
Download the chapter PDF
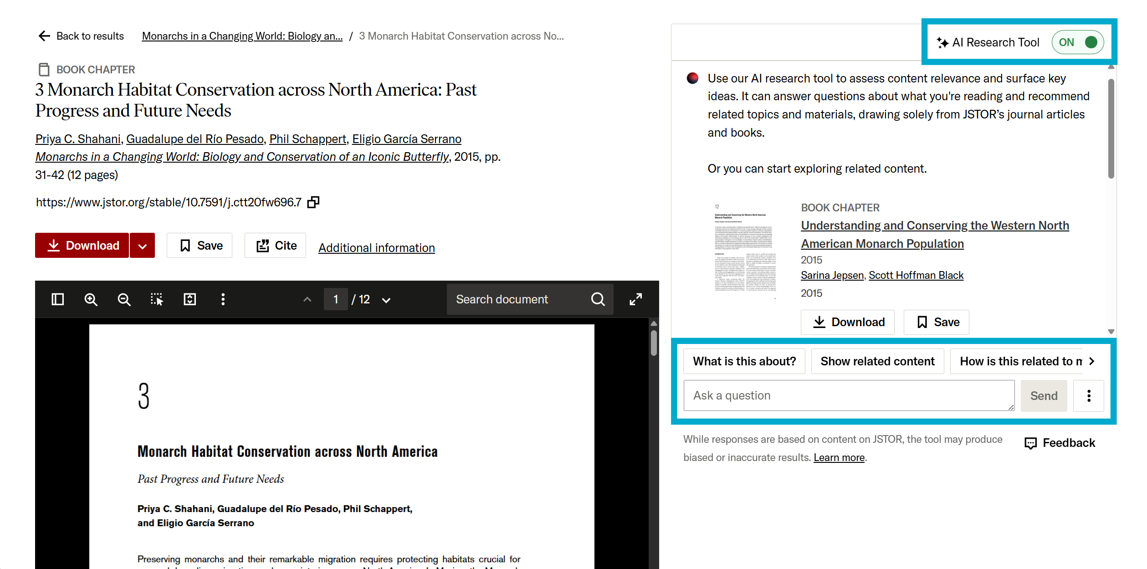[82, 246]
